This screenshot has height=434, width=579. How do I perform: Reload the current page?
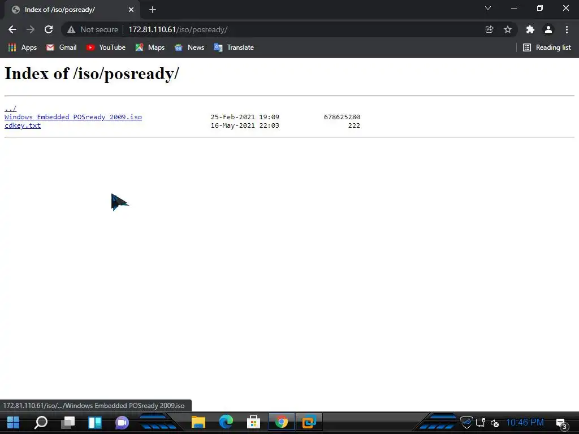49,29
